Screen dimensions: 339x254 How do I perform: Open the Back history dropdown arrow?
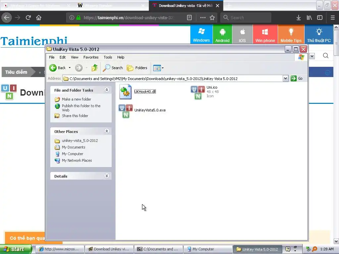click(70, 68)
